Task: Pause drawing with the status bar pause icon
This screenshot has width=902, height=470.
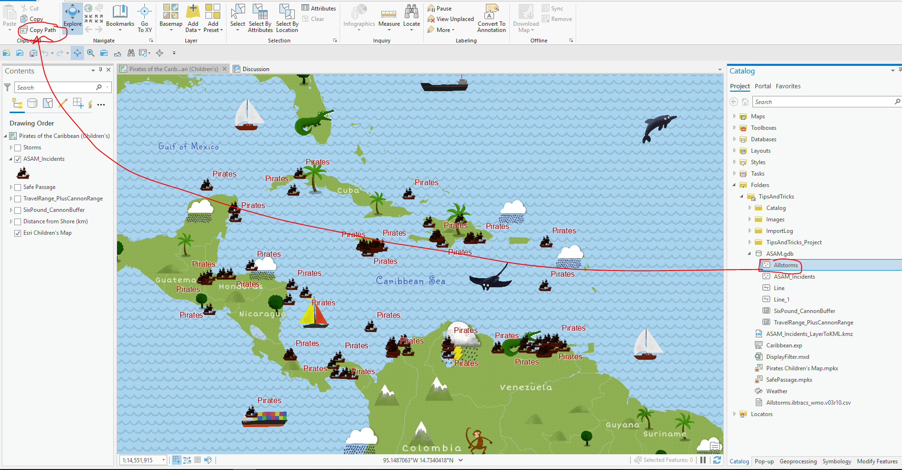Action: pyautogui.click(x=703, y=460)
